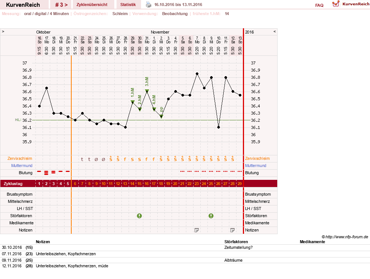Click the left Brustsymptom row label
The width and height of the screenshot is (370, 279).
(20, 194)
